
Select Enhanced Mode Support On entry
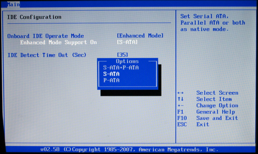point(58,42)
